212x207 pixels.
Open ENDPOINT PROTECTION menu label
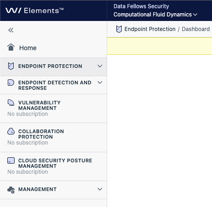click(50, 66)
